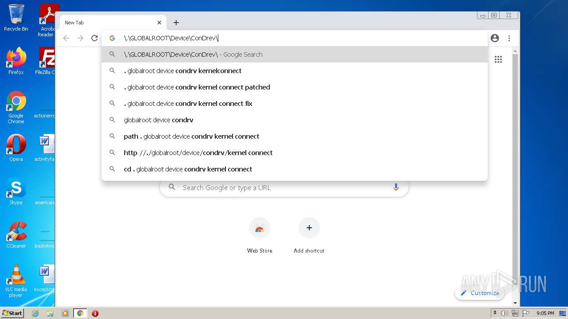Screen dimensions: 568x319
Task: Open Acrobat Reader desktop icon
Action: pyautogui.click(x=47, y=20)
